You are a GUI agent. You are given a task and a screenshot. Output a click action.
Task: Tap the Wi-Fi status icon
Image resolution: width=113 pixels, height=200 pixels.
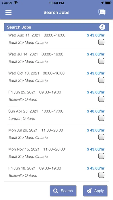16,3
